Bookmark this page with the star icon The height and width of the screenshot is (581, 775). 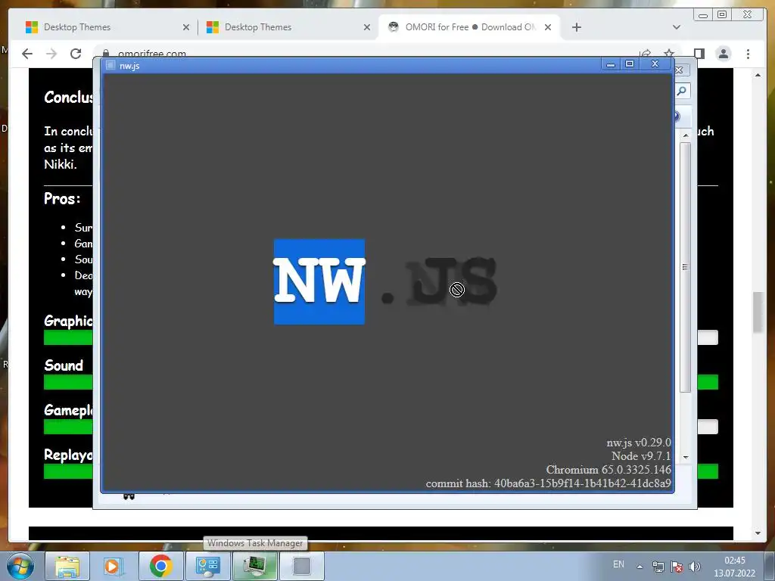click(x=669, y=53)
